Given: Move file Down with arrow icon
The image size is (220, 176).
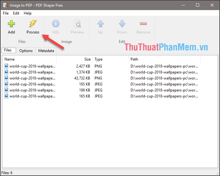Looking at the screenshot, I should click(x=122, y=24).
